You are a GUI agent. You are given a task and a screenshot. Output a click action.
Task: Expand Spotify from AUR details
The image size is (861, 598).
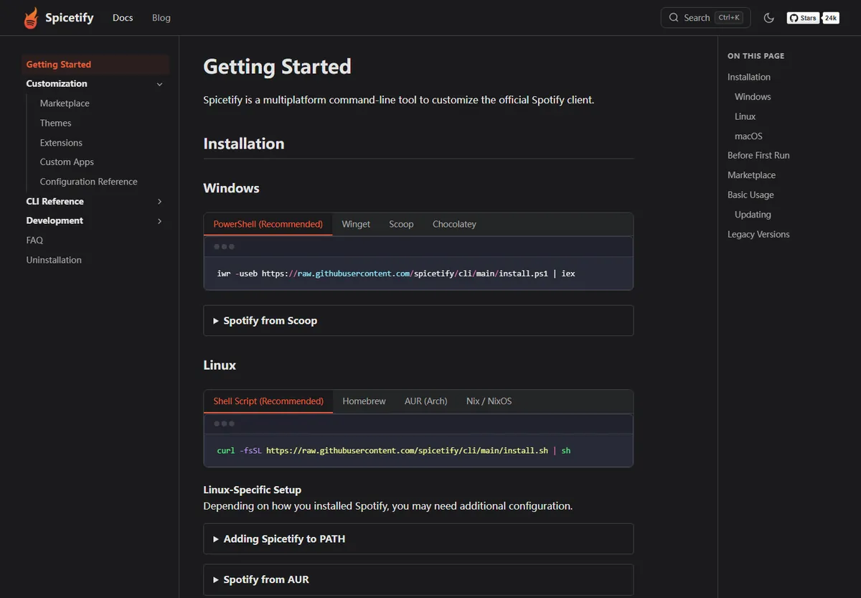point(418,580)
